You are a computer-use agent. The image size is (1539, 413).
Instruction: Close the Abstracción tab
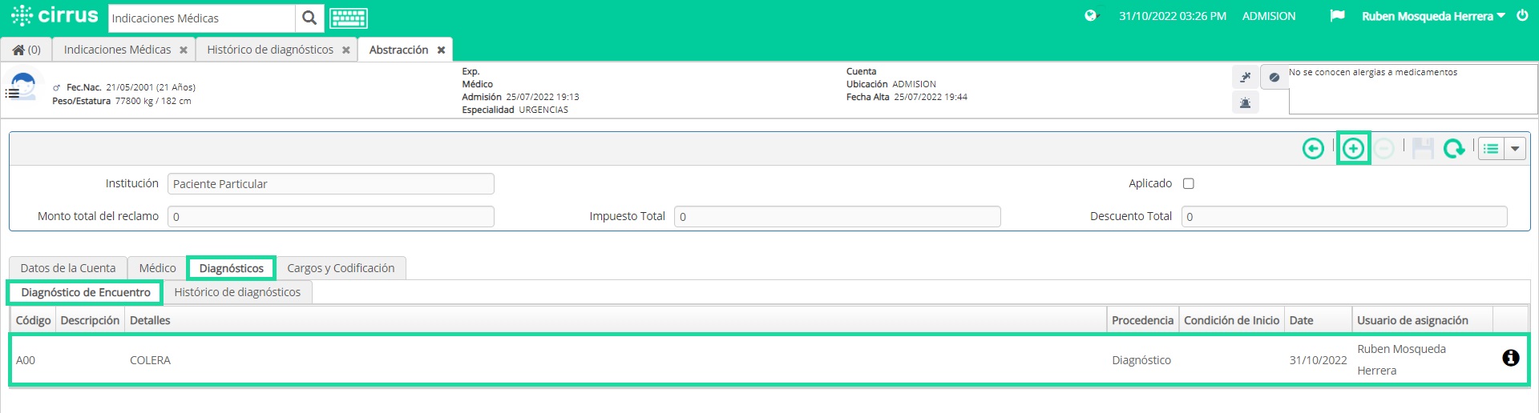441,50
